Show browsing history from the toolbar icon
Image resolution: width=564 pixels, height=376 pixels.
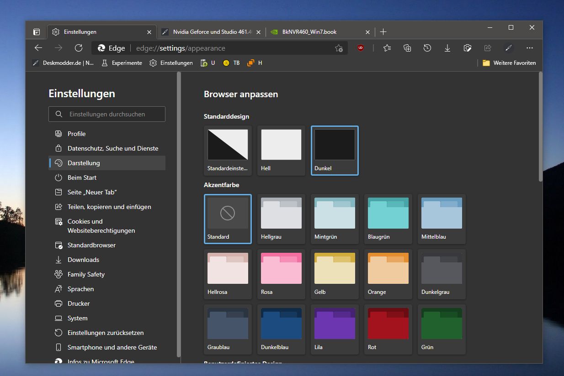pyautogui.click(x=427, y=48)
